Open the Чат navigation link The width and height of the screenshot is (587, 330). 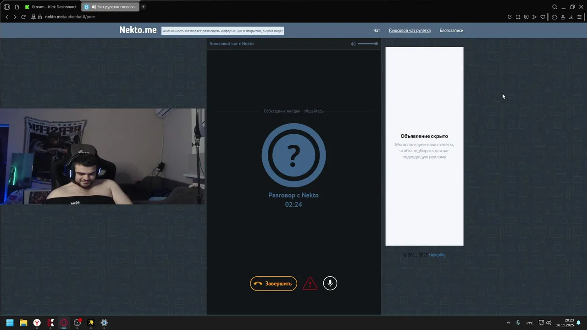tap(377, 31)
